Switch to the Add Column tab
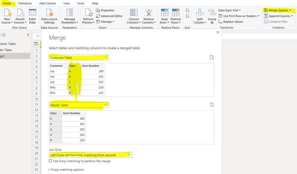The image size is (297, 174). (47, 3)
